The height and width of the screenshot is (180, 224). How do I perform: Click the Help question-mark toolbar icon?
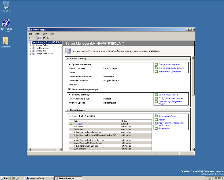(x=45, y=38)
